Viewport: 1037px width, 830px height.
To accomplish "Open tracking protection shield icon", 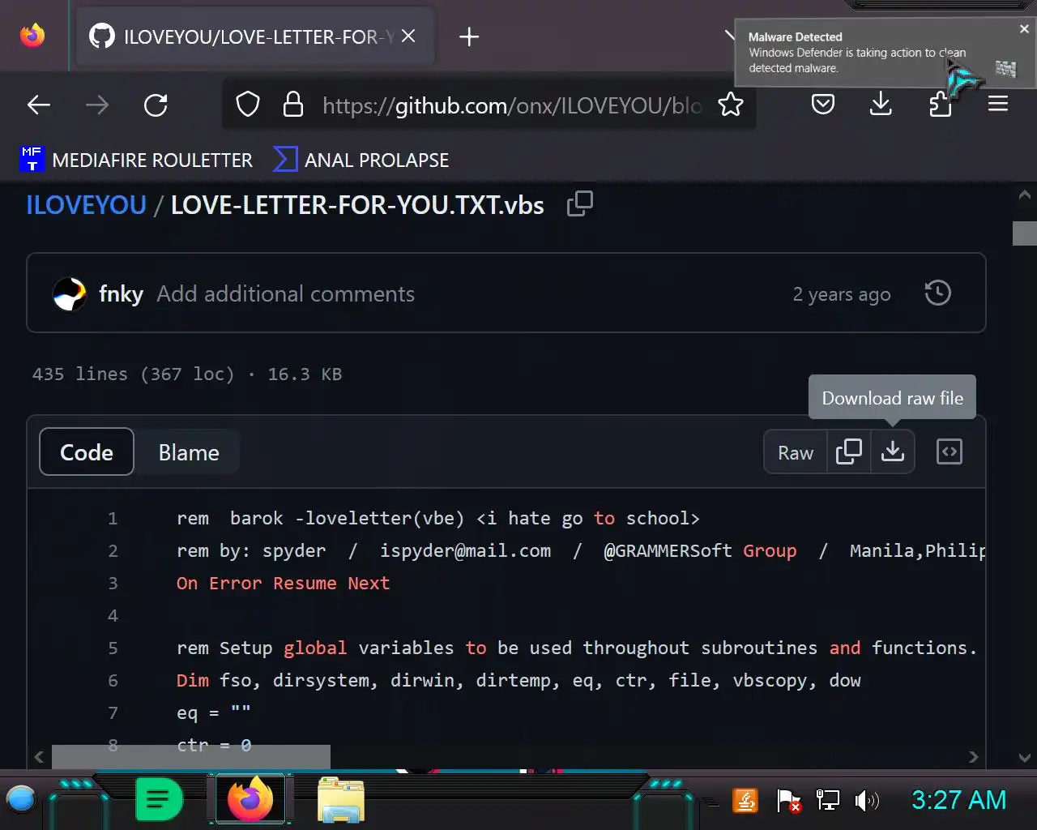I will [248, 105].
